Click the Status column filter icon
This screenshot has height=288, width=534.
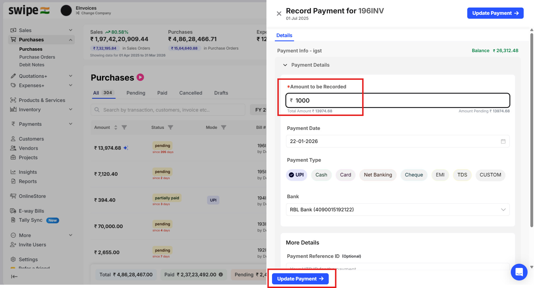tap(170, 127)
